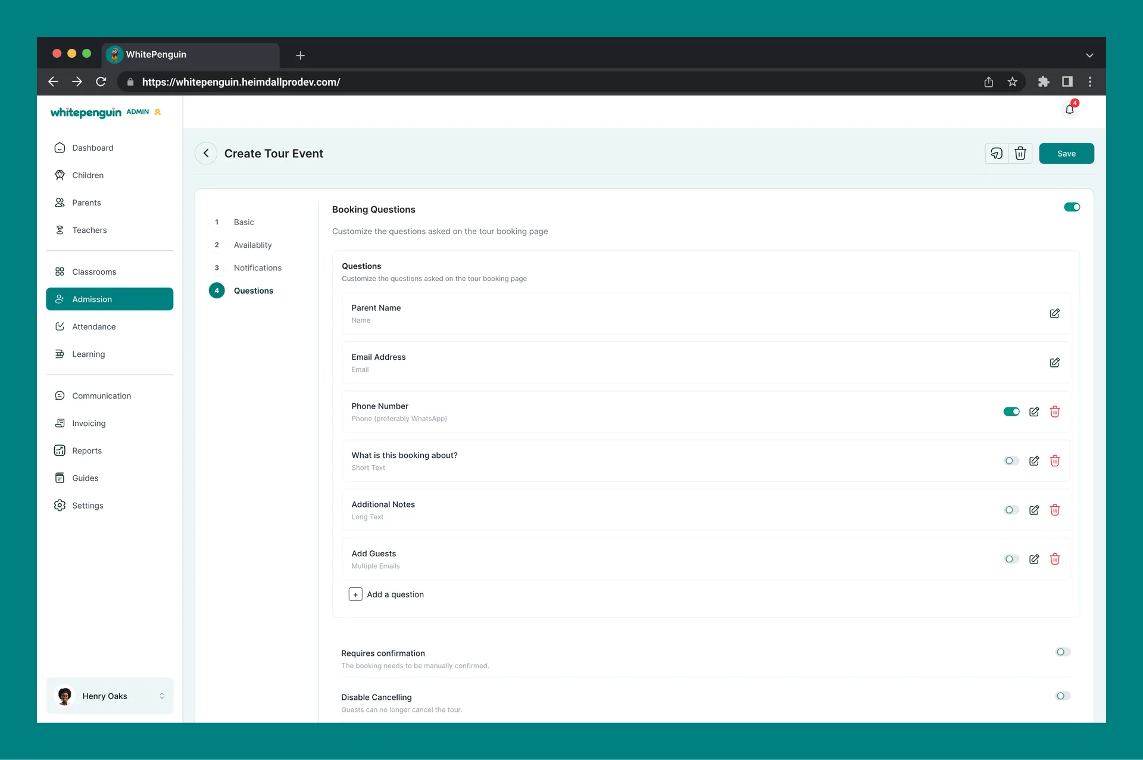
Task: Open Classrooms in the sidebar
Action: tap(110, 272)
